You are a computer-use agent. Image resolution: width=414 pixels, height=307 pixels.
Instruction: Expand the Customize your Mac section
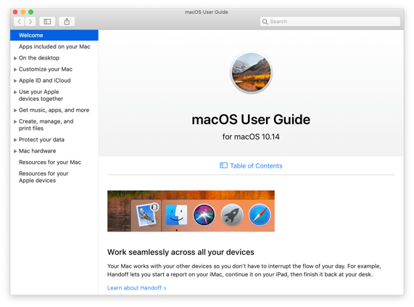[15, 70]
